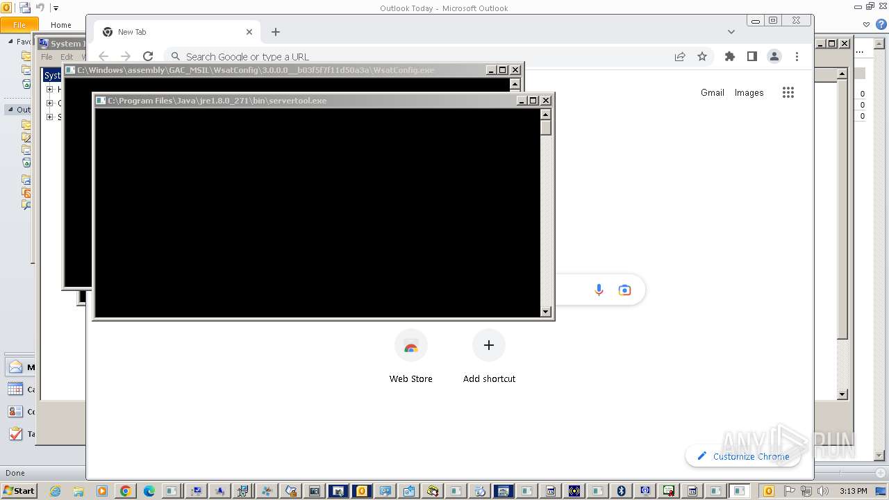Open Google apps grid
The image size is (889, 500).
click(x=788, y=92)
